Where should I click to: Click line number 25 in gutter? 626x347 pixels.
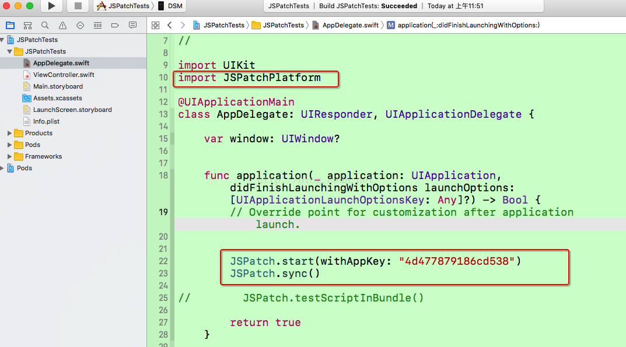click(163, 298)
